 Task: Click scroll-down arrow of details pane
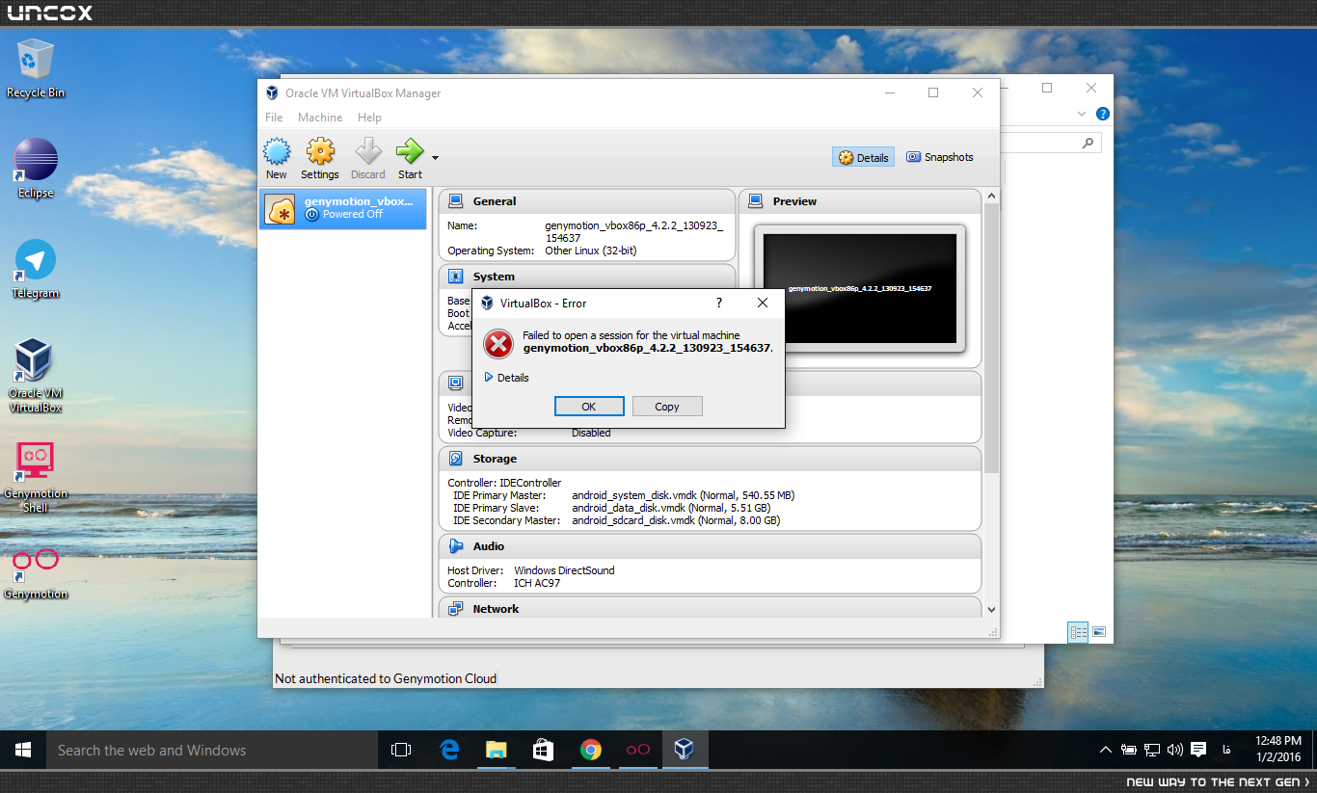tap(992, 609)
